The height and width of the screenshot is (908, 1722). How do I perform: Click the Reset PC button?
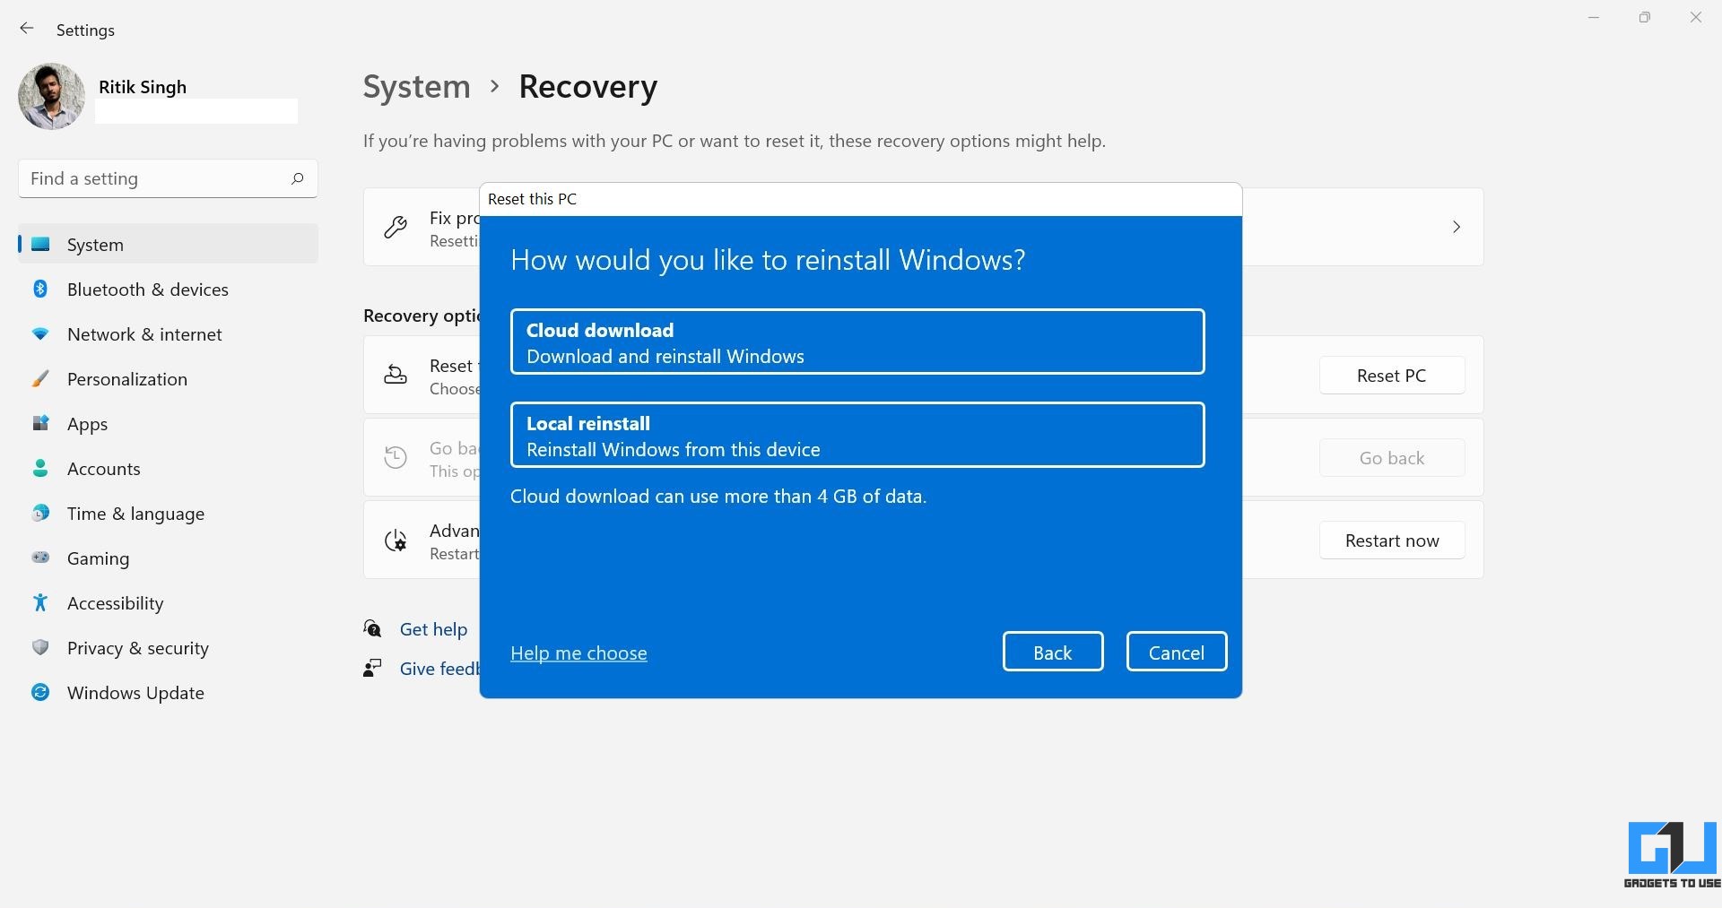[x=1392, y=376]
